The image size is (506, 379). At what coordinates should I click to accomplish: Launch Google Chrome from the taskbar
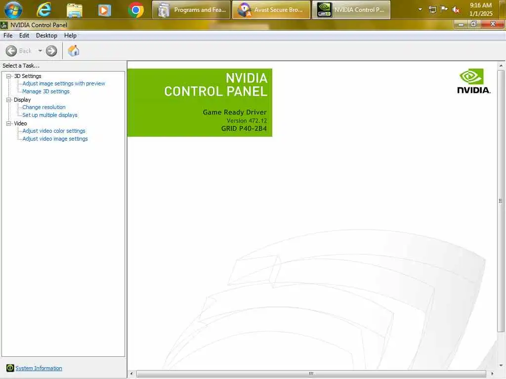136,10
